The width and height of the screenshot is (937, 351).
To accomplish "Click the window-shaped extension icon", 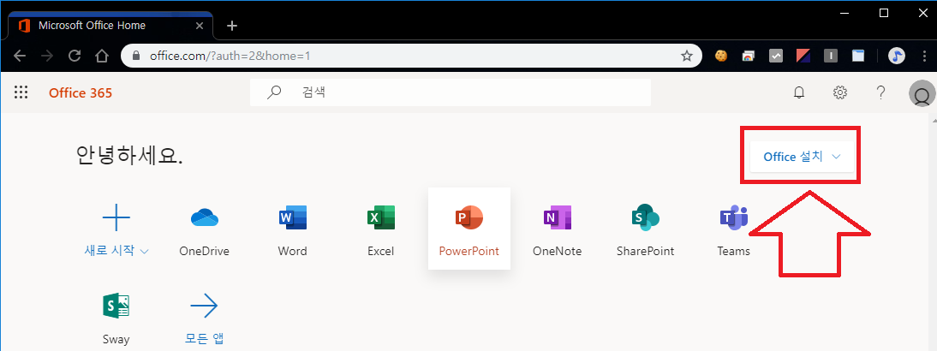I will 858,57.
